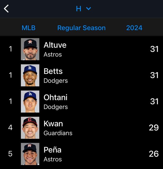This screenshot has width=163, height=169.
Task: Select the Kwan player name
Action: pyautogui.click(x=53, y=123)
